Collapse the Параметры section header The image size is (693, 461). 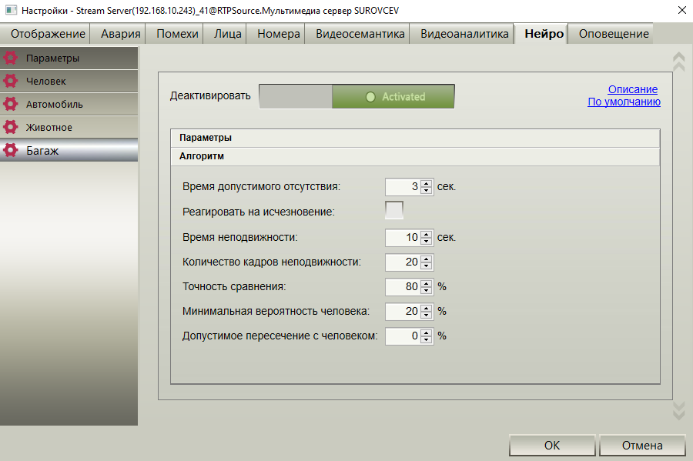[x=415, y=138]
